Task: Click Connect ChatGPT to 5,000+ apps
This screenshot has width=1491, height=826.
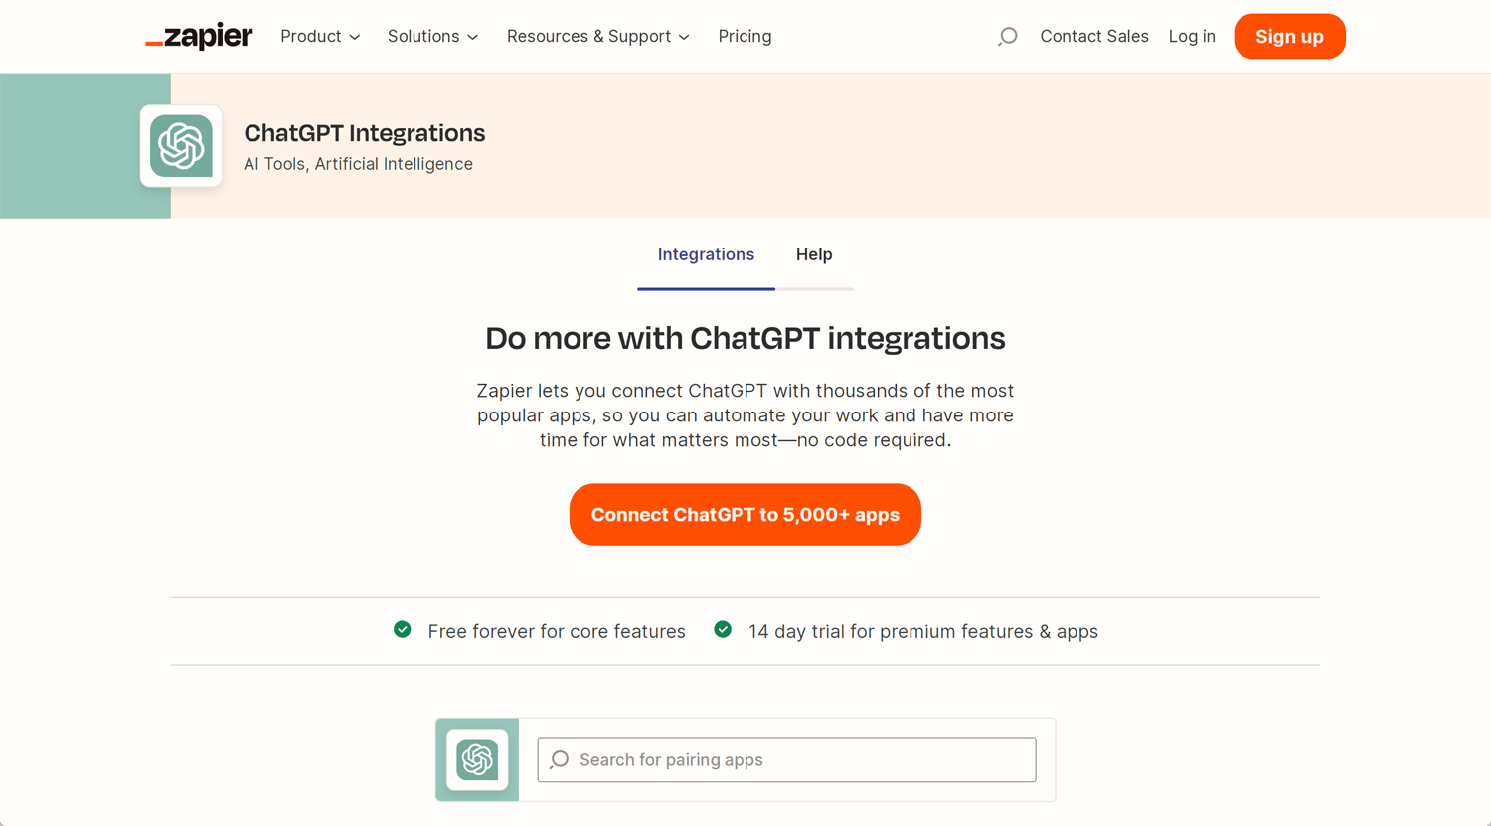Action: coord(745,515)
